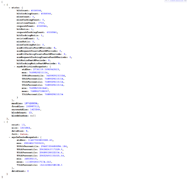The image size is (187, 181).
Task: Click the count key with value 13
Action: (15, 125)
